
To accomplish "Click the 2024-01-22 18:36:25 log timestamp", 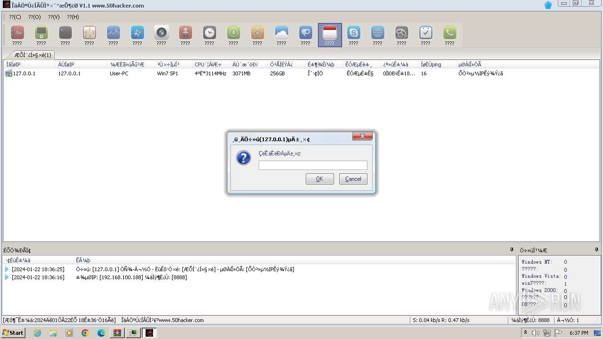I will (x=38, y=269).
